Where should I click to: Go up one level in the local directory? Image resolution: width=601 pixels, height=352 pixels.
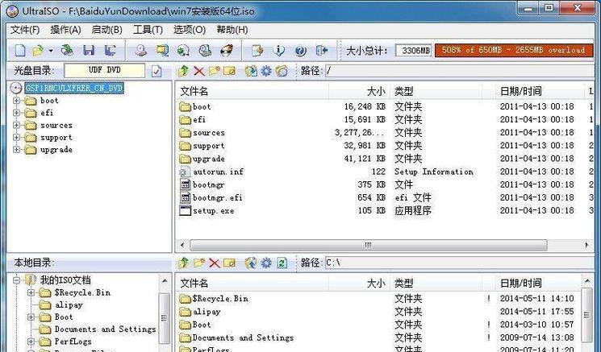(184, 263)
